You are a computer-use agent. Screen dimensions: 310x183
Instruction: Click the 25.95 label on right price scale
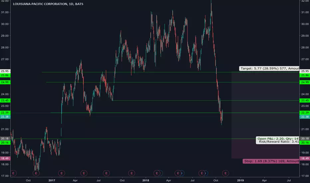click(305, 71)
